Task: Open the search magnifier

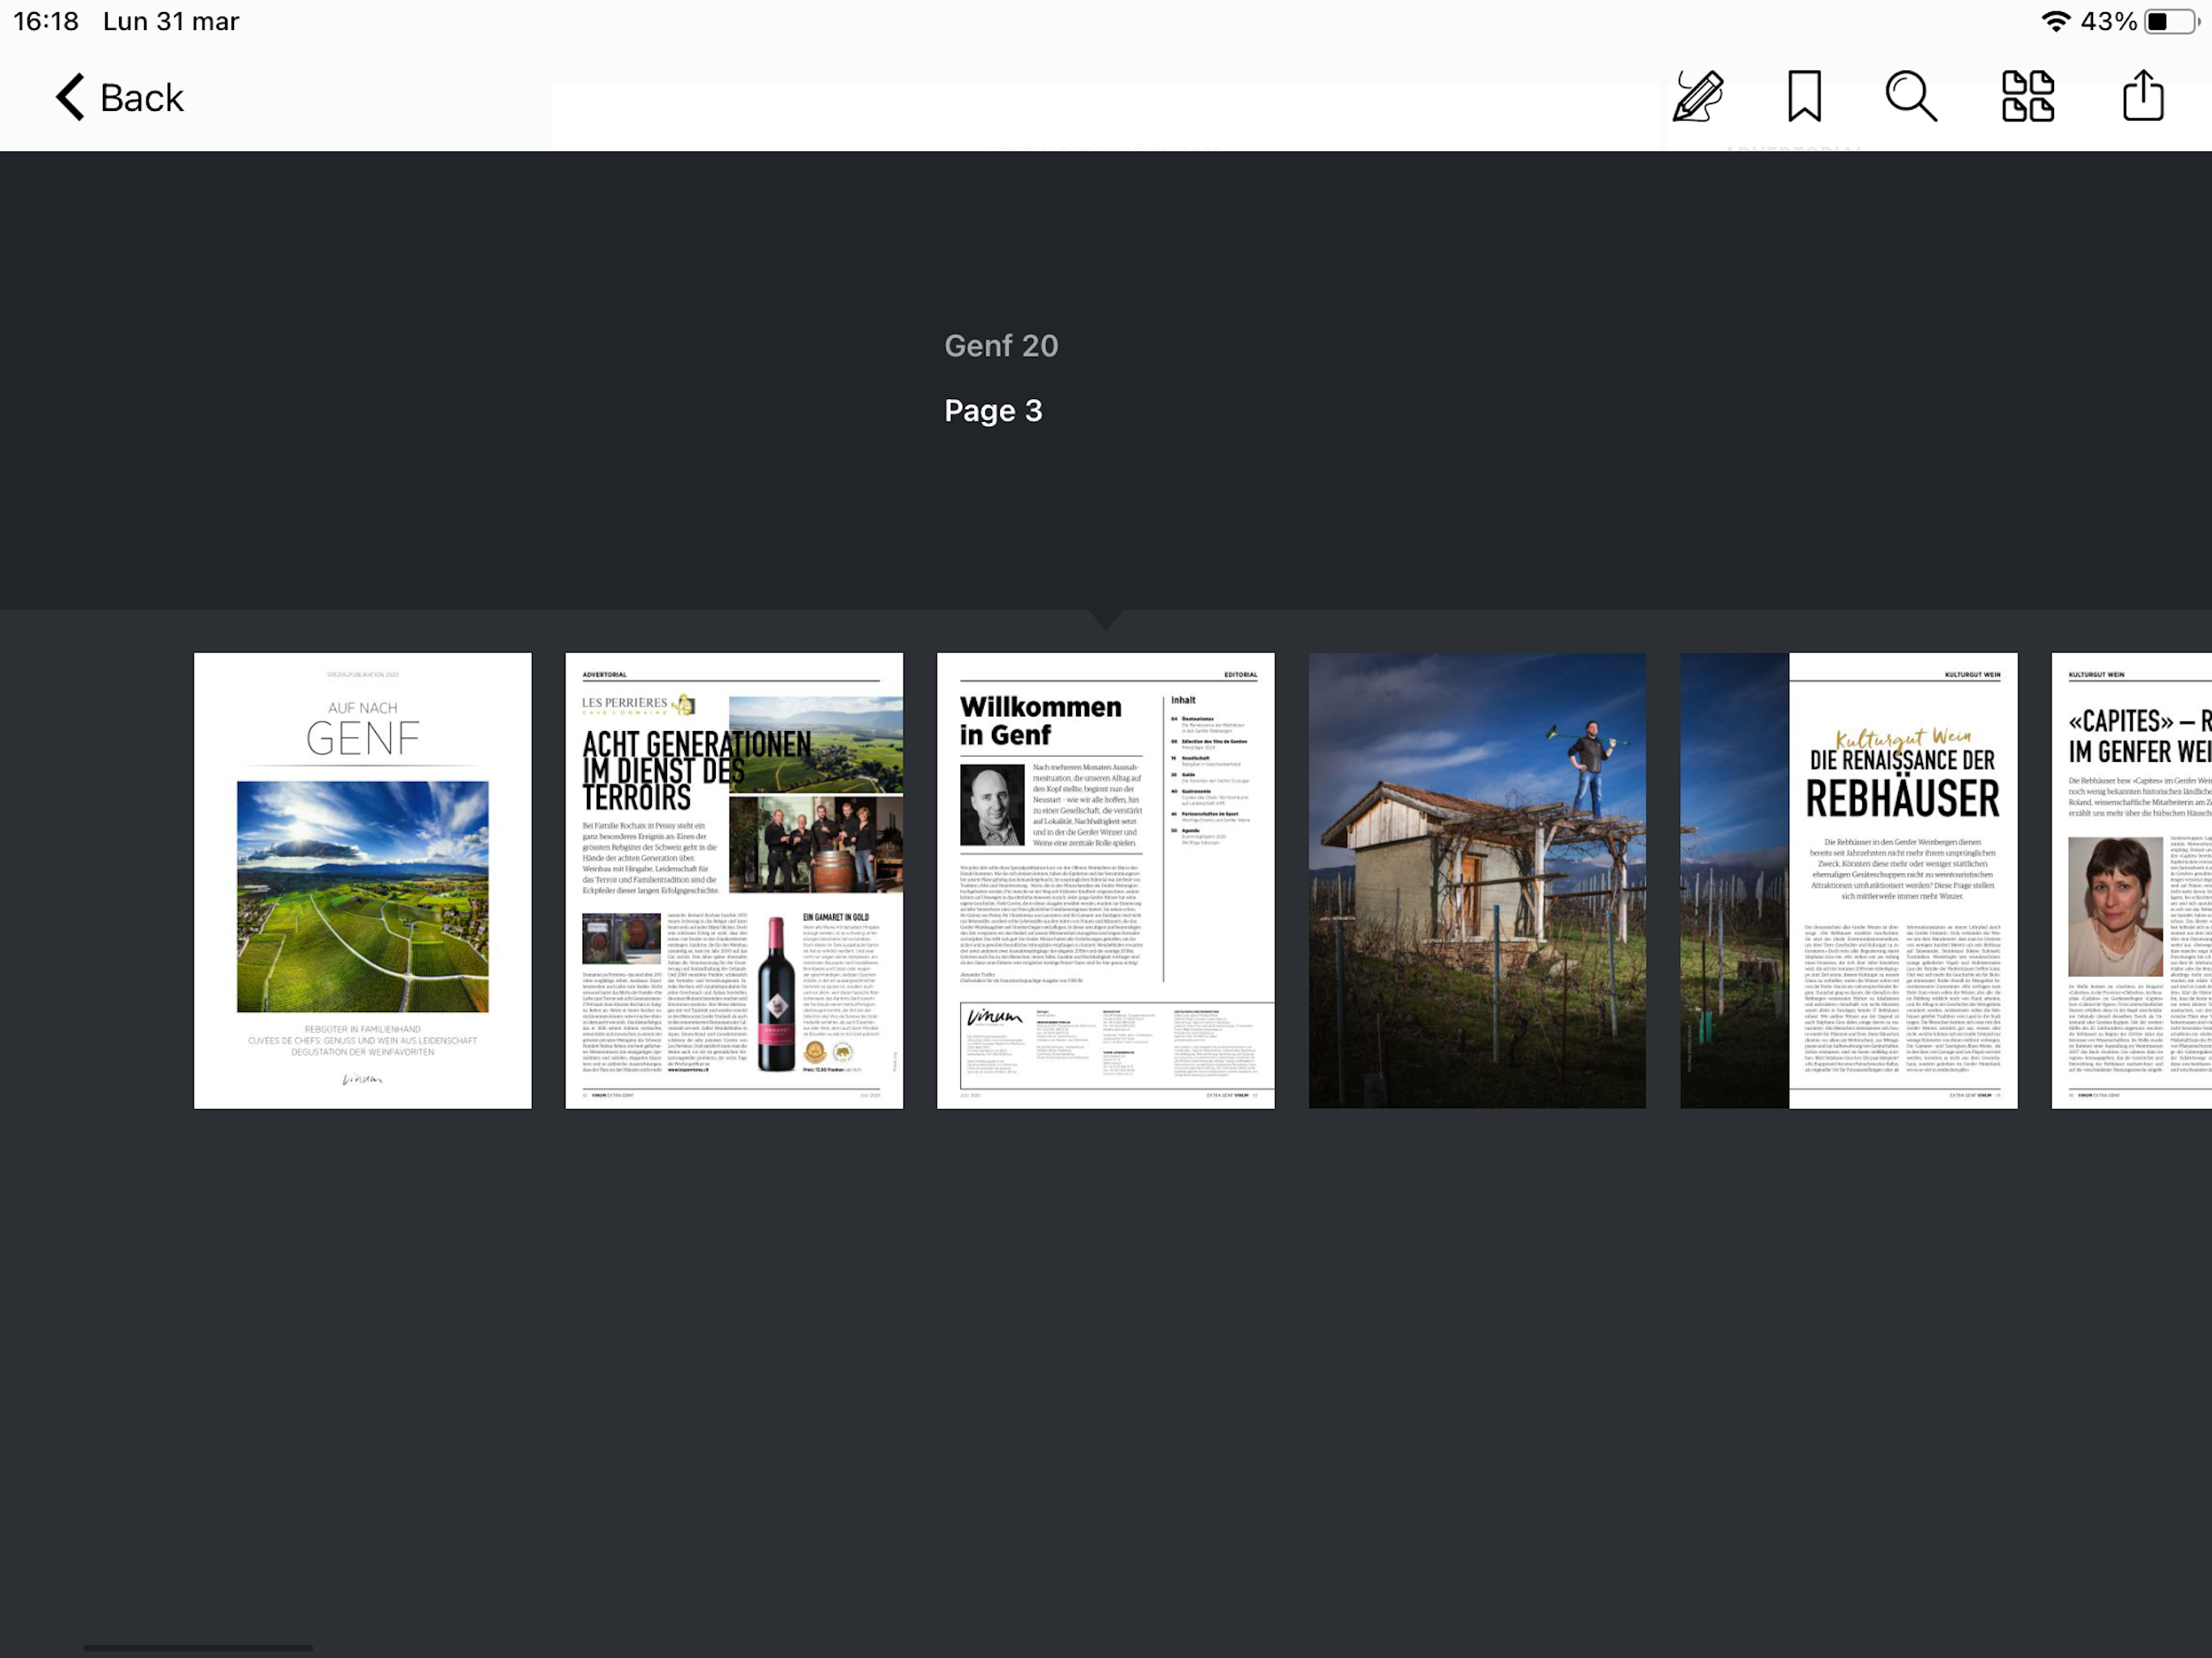Action: (x=1911, y=97)
